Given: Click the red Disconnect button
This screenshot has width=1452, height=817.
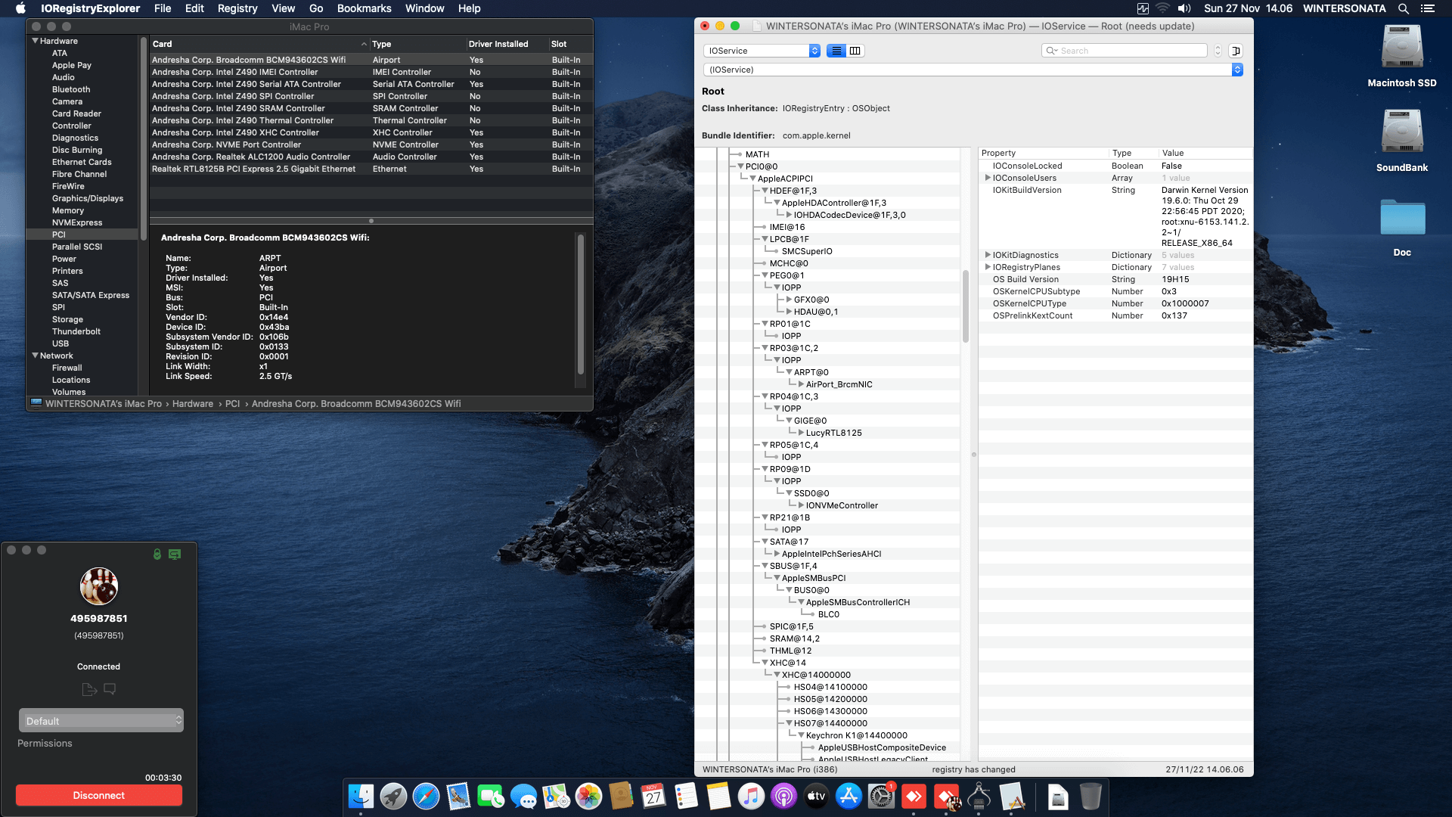Looking at the screenshot, I should pyautogui.click(x=99, y=795).
